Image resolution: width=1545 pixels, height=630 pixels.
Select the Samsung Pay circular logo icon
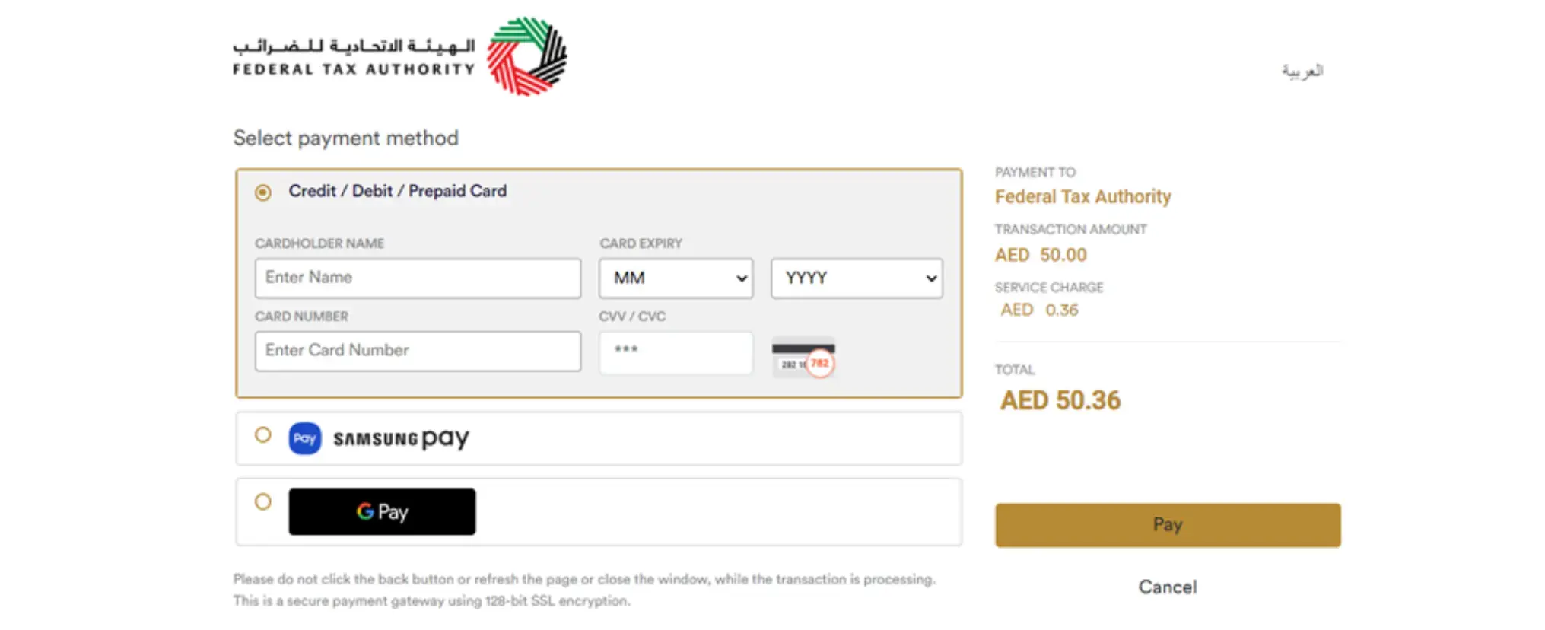click(304, 438)
